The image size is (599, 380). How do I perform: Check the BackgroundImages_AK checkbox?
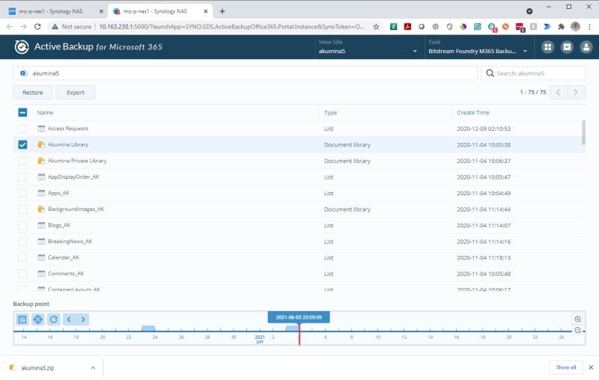[x=22, y=209]
